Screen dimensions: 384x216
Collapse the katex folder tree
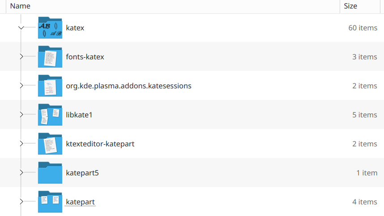[x=21, y=28]
